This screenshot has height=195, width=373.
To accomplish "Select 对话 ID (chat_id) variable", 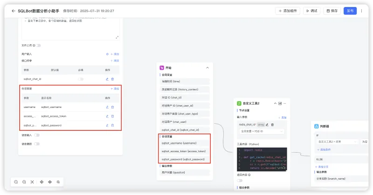I will 185,98.
